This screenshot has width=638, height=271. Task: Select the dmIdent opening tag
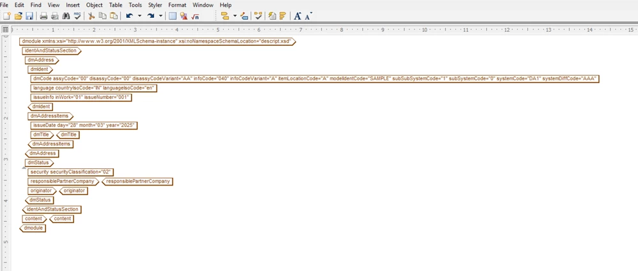pyautogui.click(x=40, y=70)
